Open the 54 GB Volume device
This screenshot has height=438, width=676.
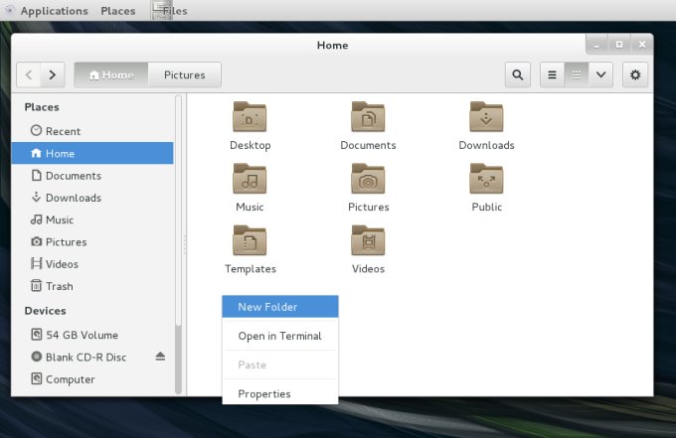92,335
